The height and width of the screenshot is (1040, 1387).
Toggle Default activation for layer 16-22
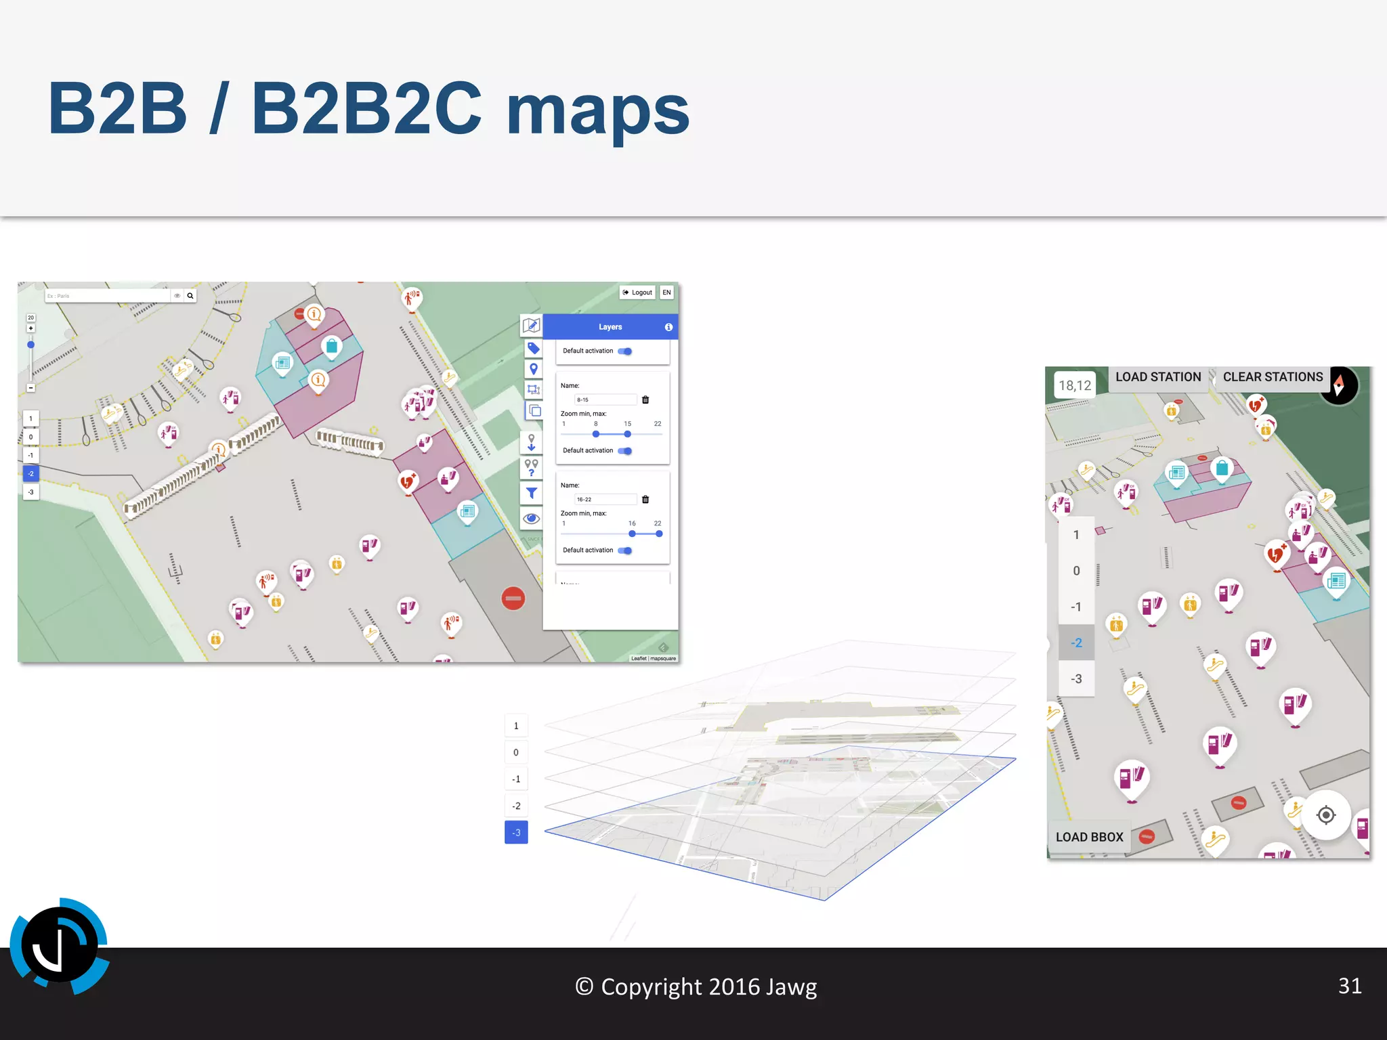625,550
